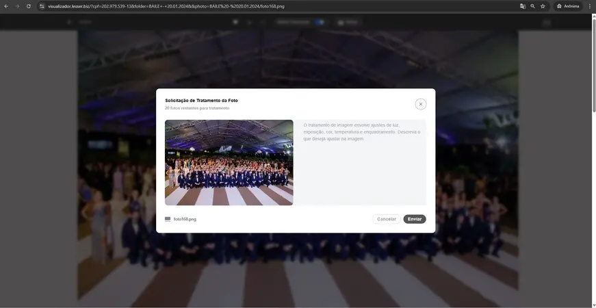Viewport: 596px width, 308px height.
Task: Select the foto168.png filename label
Action: pos(185,219)
